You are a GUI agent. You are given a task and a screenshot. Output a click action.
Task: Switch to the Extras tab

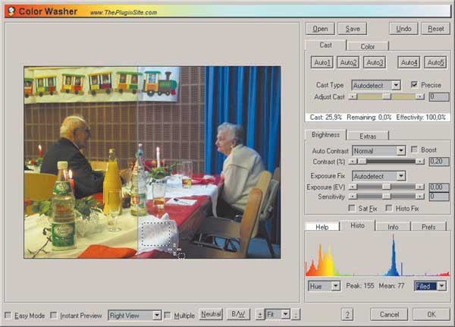click(368, 137)
